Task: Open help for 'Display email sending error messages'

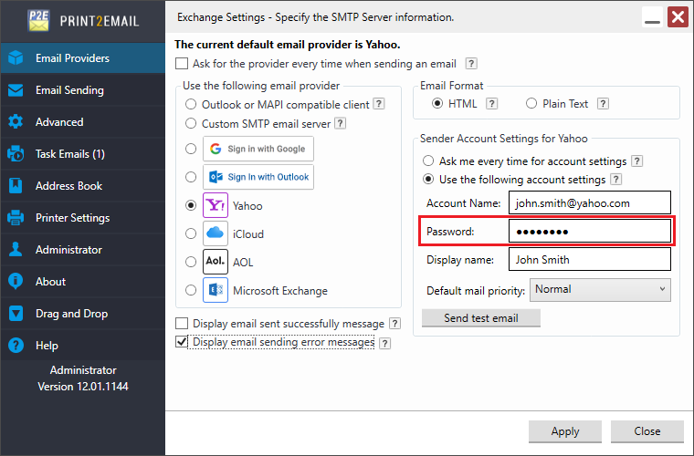Action: click(x=385, y=343)
